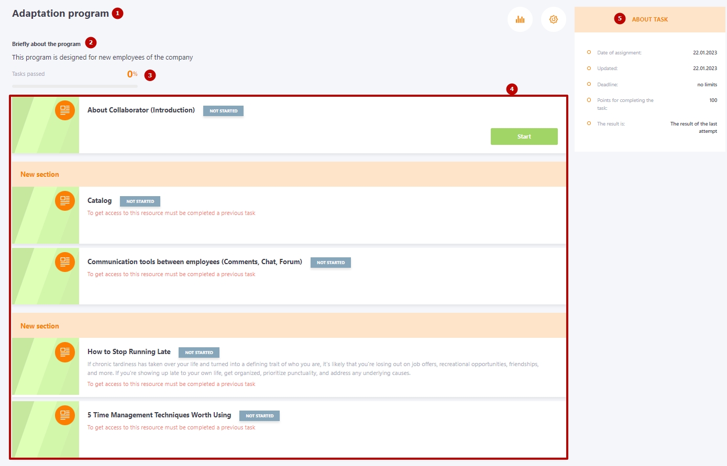
Task: Click the Communication tools task's document icon
Action: coord(65,262)
